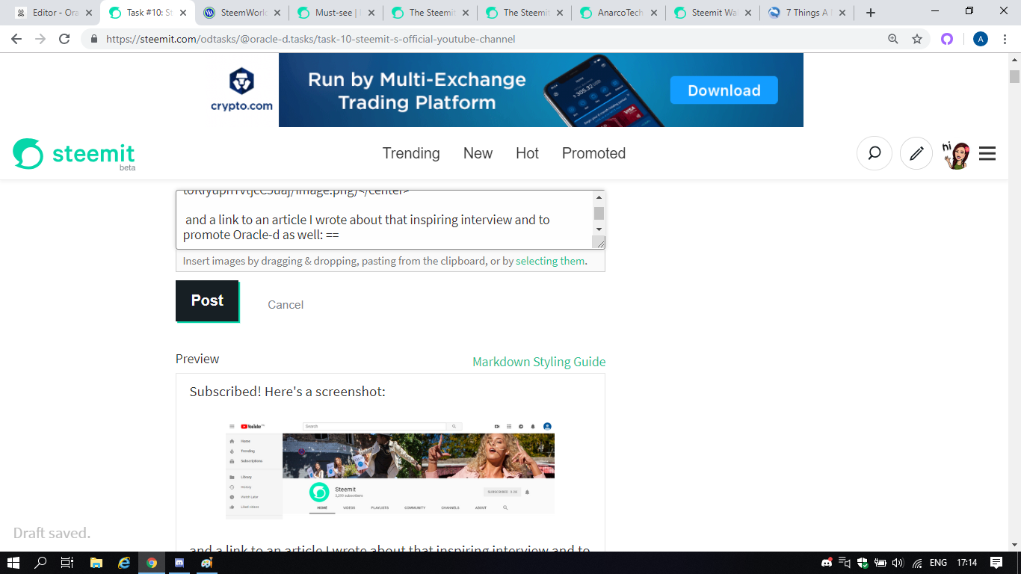Cancel the reply
Image resolution: width=1021 pixels, height=574 pixels.
[286, 305]
